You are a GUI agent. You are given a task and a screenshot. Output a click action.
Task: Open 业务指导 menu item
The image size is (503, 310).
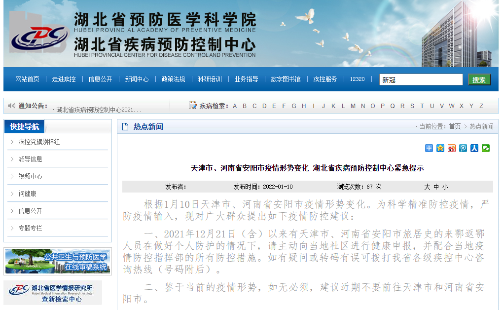pyautogui.click(x=247, y=79)
